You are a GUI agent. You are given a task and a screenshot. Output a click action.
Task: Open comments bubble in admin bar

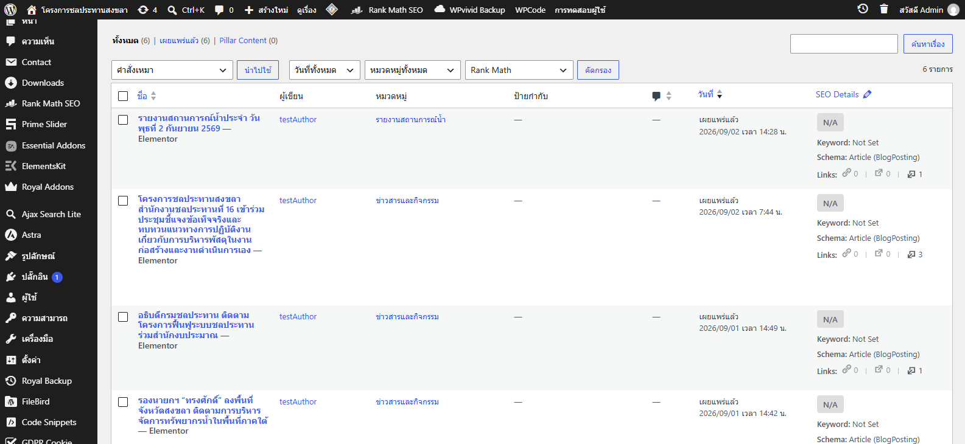224,10
